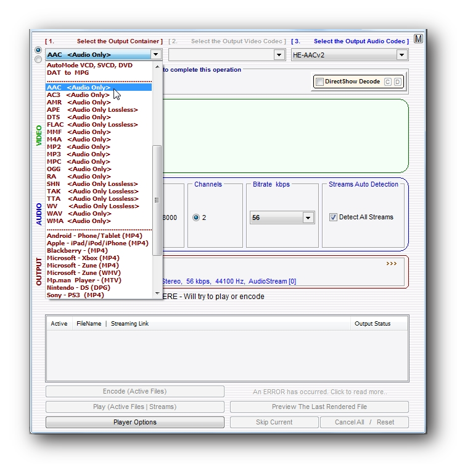
Task: Click the small D icon beside DirectShow Decode
Action: pyautogui.click(x=397, y=82)
